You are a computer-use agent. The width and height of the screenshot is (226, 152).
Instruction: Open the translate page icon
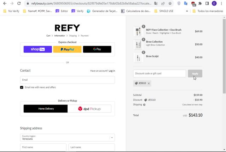coord(156,3)
